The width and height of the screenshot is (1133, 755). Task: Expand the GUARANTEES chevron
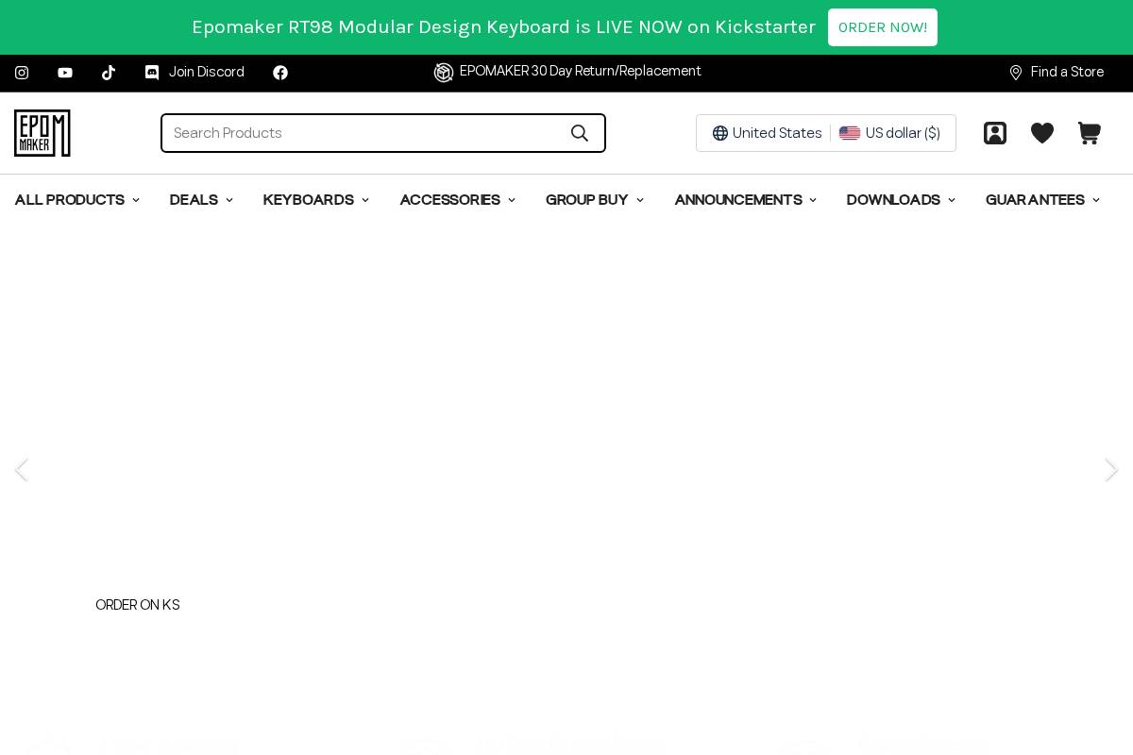(1096, 200)
